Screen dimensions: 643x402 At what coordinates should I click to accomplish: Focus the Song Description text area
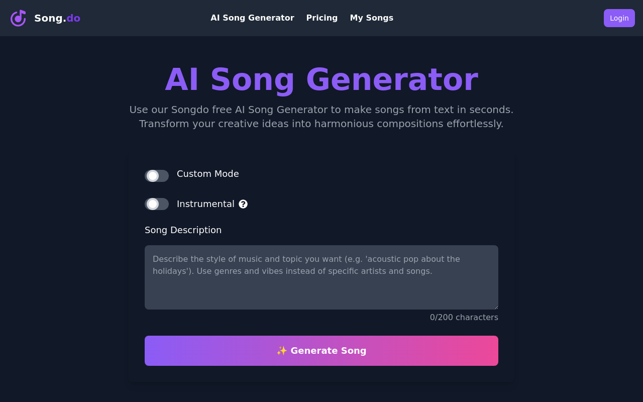[321, 277]
